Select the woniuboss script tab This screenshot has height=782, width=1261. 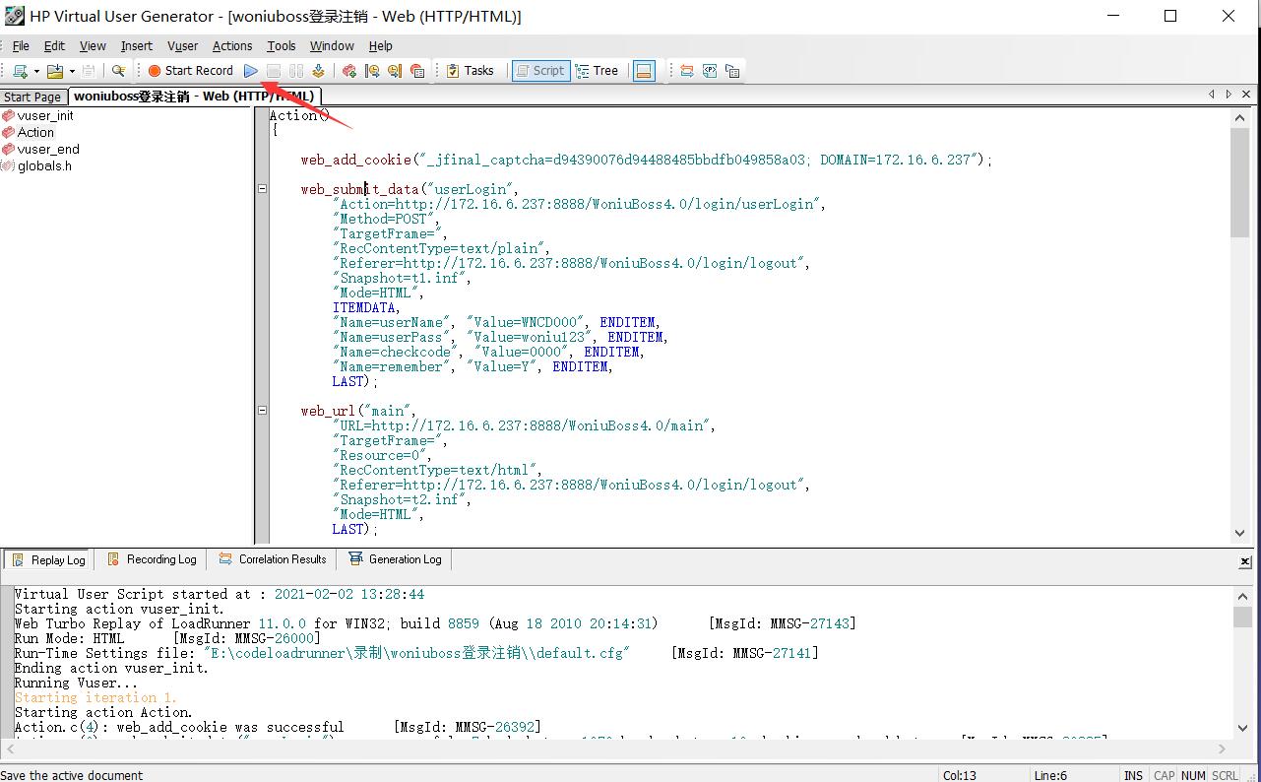click(x=194, y=96)
